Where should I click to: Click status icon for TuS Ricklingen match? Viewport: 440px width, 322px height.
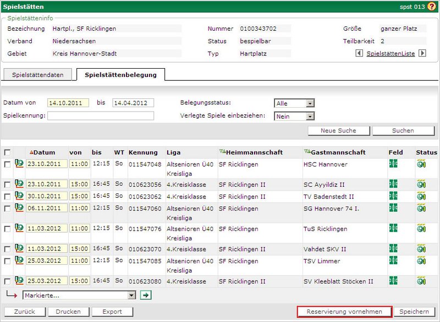(x=421, y=228)
